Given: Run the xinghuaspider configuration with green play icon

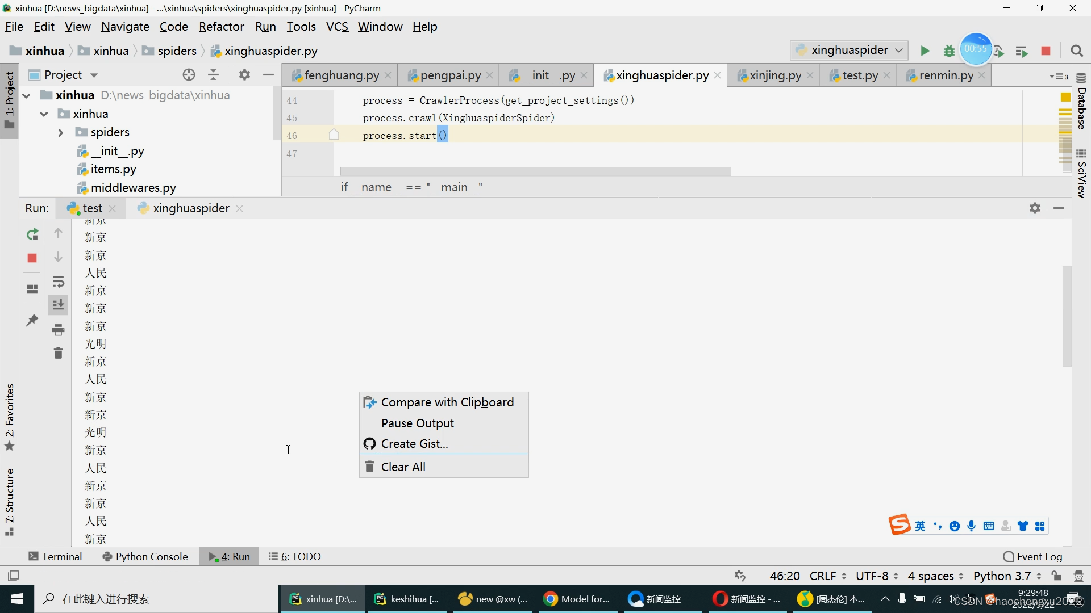Looking at the screenshot, I should point(925,51).
